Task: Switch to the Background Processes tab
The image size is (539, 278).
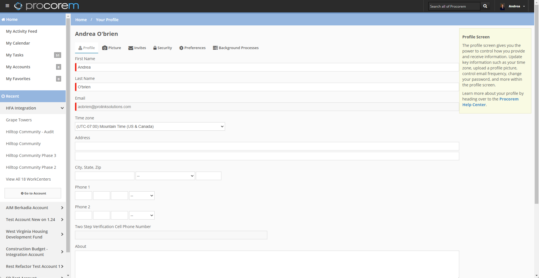Action: [x=236, y=48]
